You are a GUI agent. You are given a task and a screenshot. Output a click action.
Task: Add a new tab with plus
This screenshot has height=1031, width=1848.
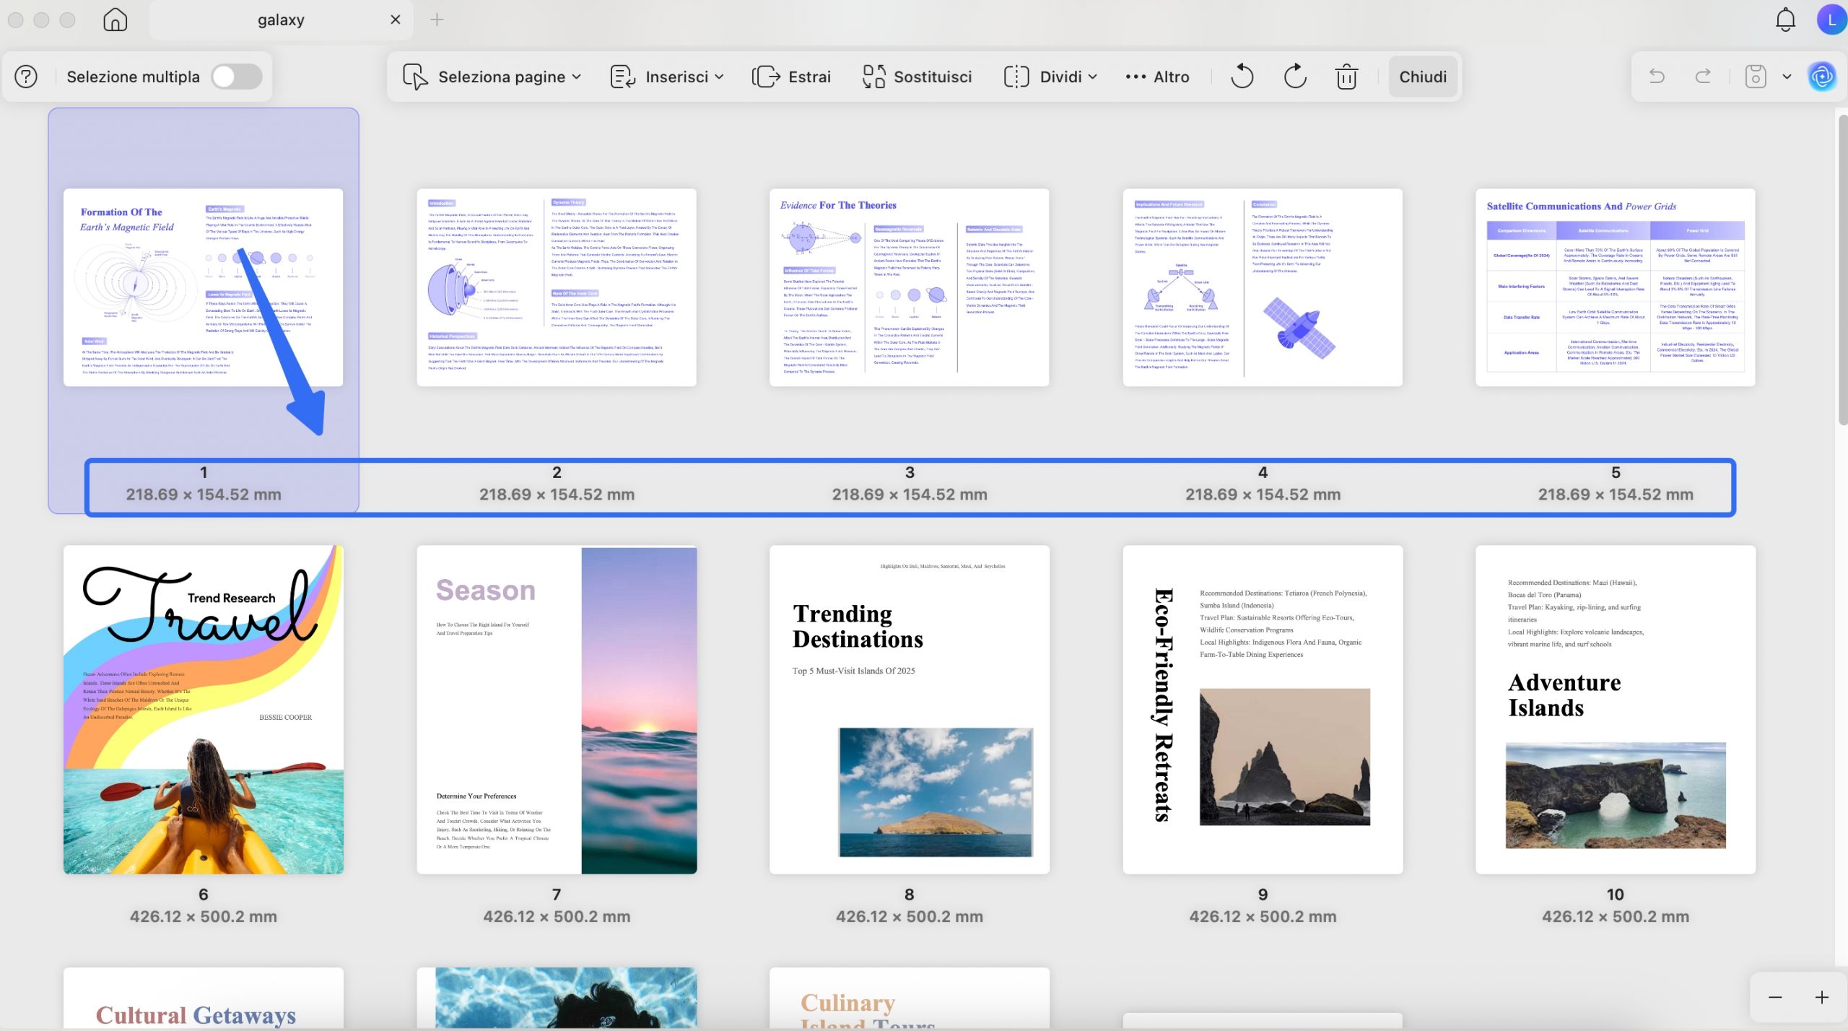click(437, 19)
